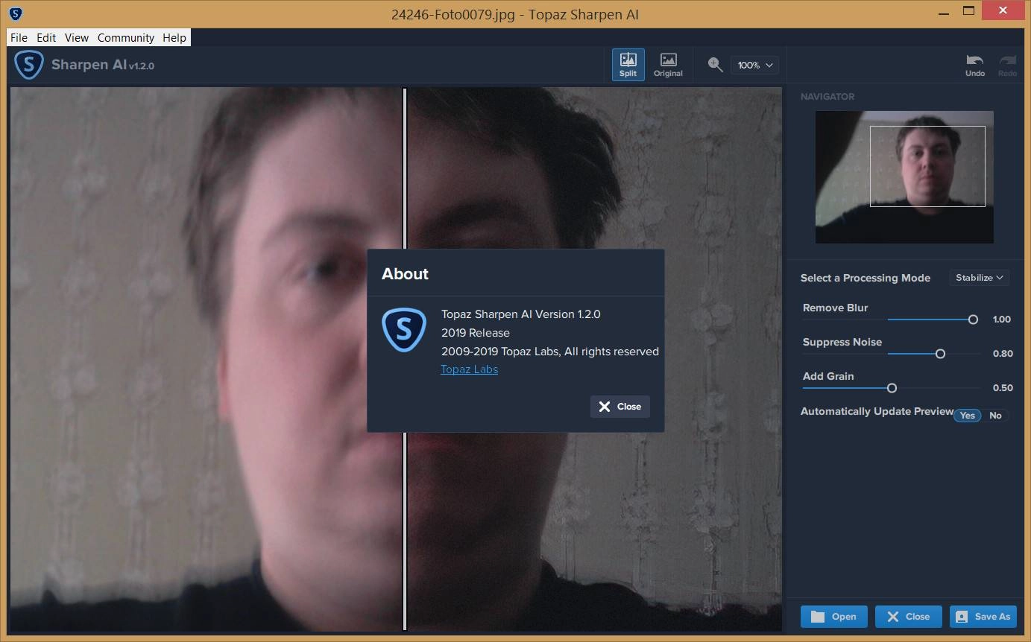The image size is (1031, 642).
Task: Open the File menu
Action: point(19,37)
